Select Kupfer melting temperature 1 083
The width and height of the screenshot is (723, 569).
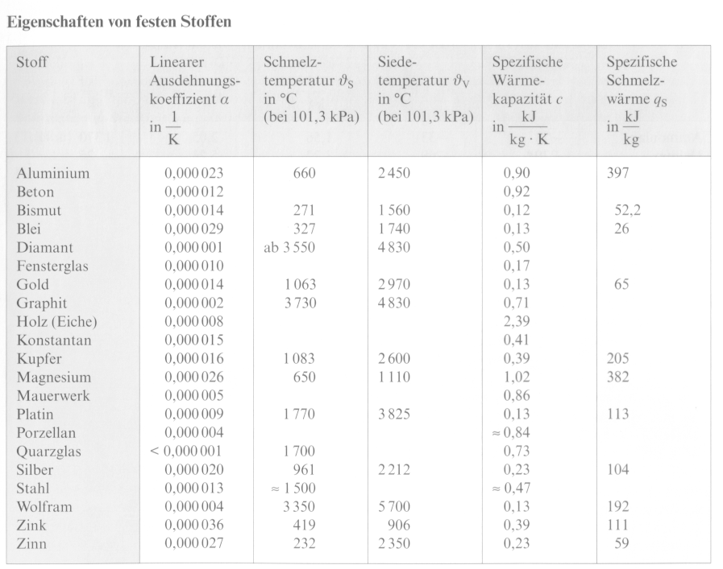coord(299,359)
